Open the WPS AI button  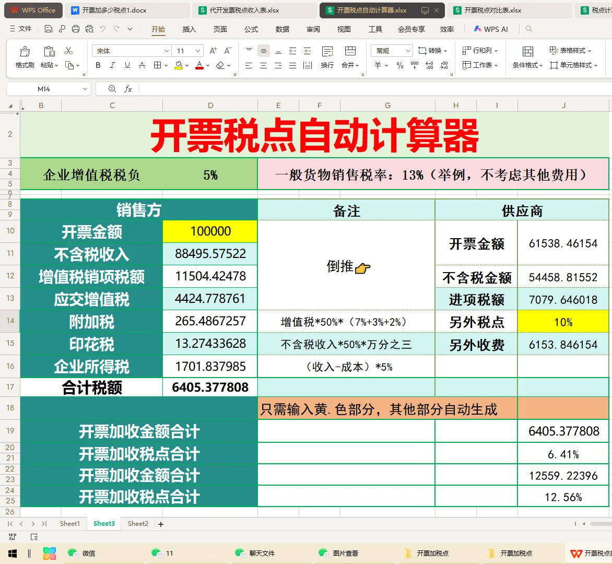pyautogui.click(x=491, y=29)
